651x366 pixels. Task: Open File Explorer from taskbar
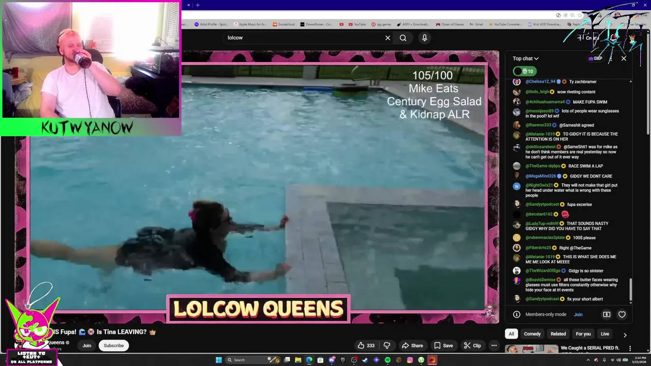tap(298, 360)
